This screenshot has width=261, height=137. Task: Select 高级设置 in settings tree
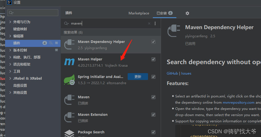pos(20,85)
